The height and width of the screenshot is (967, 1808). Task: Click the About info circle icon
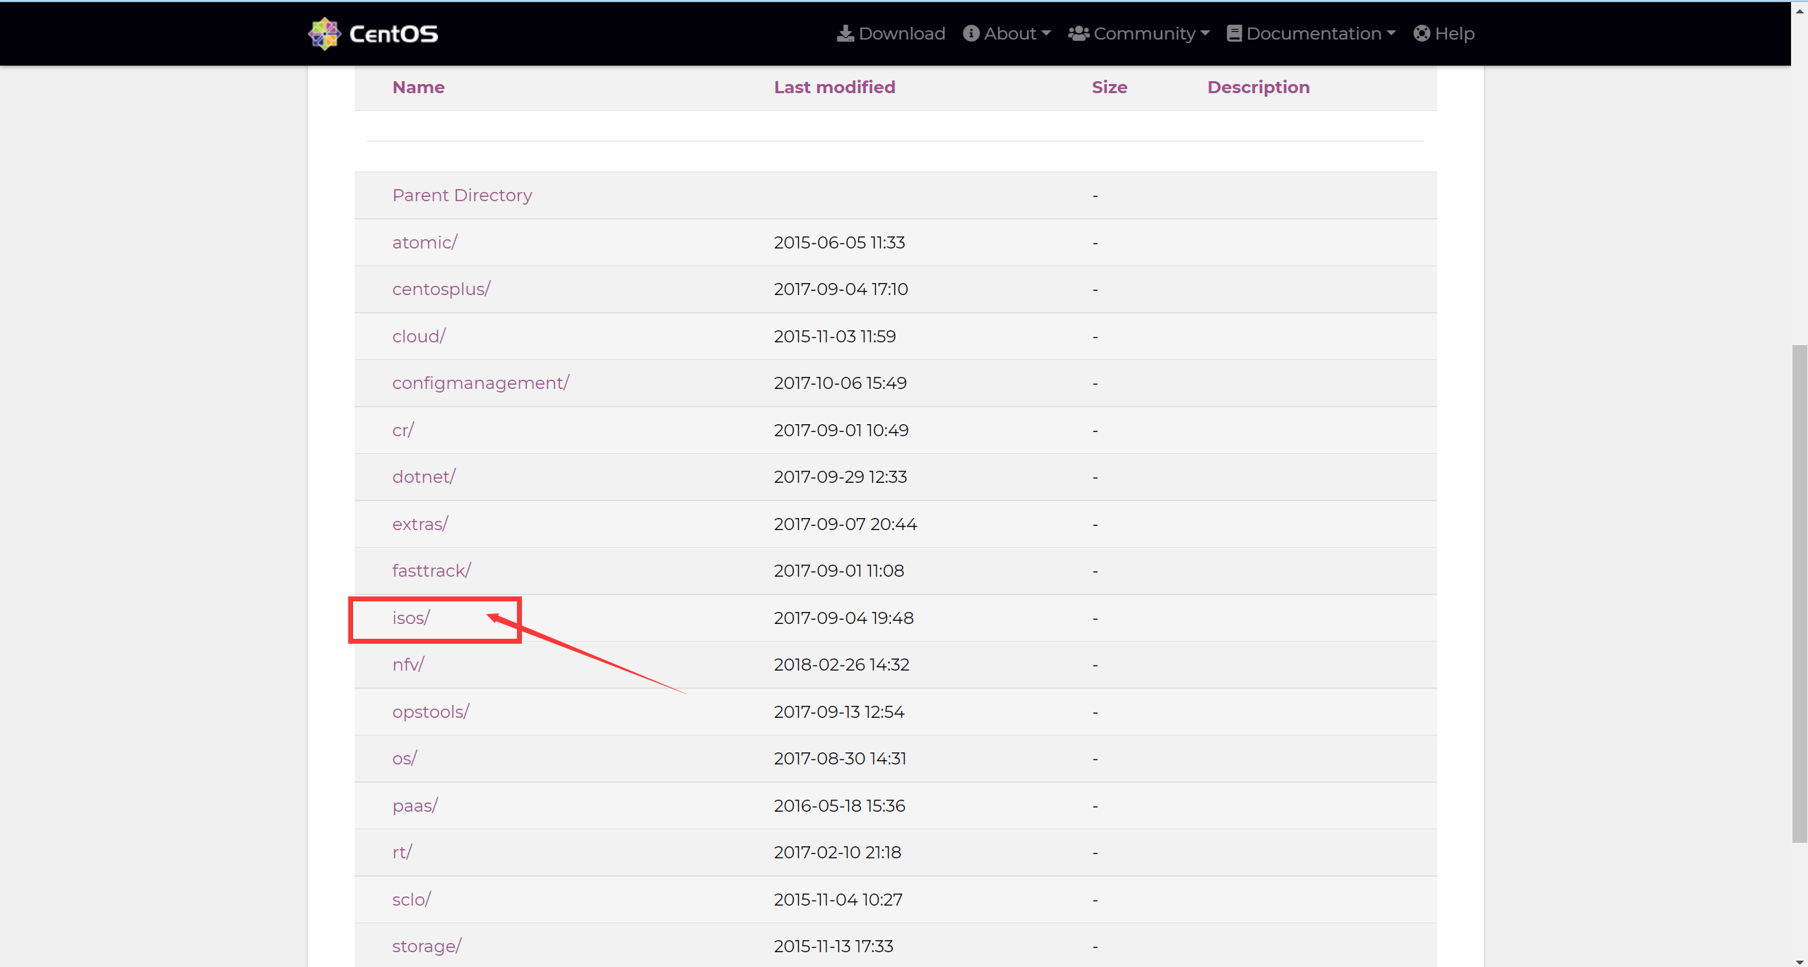pyautogui.click(x=971, y=33)
